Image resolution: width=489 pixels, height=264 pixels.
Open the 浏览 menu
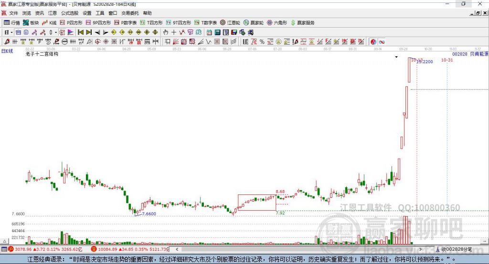(27, 13)
